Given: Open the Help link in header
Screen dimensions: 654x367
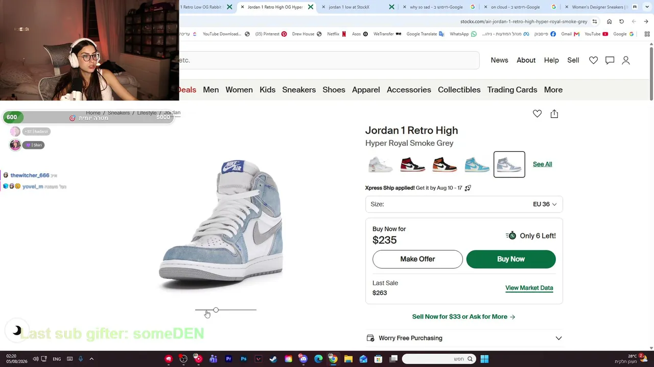Looking at the screenshot, I should (551, 60).
